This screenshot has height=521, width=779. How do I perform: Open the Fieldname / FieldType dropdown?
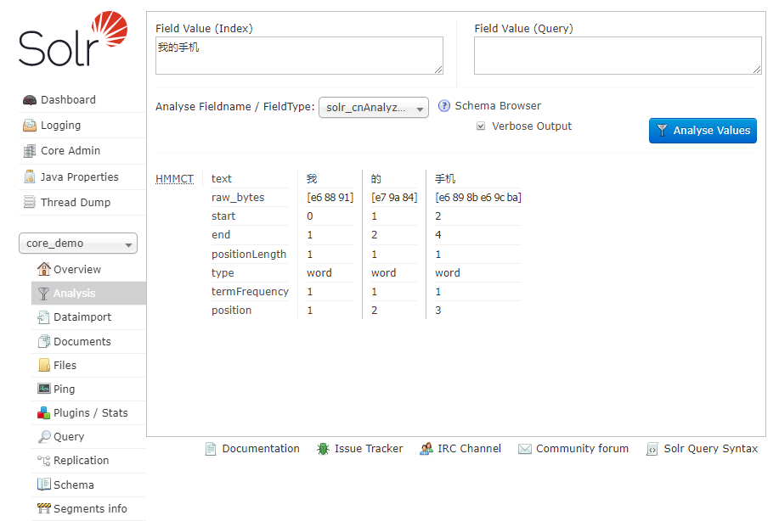coord(374,108)
